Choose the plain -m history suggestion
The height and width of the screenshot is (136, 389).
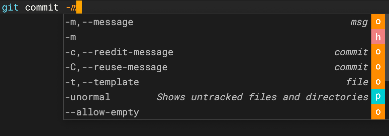71,37
